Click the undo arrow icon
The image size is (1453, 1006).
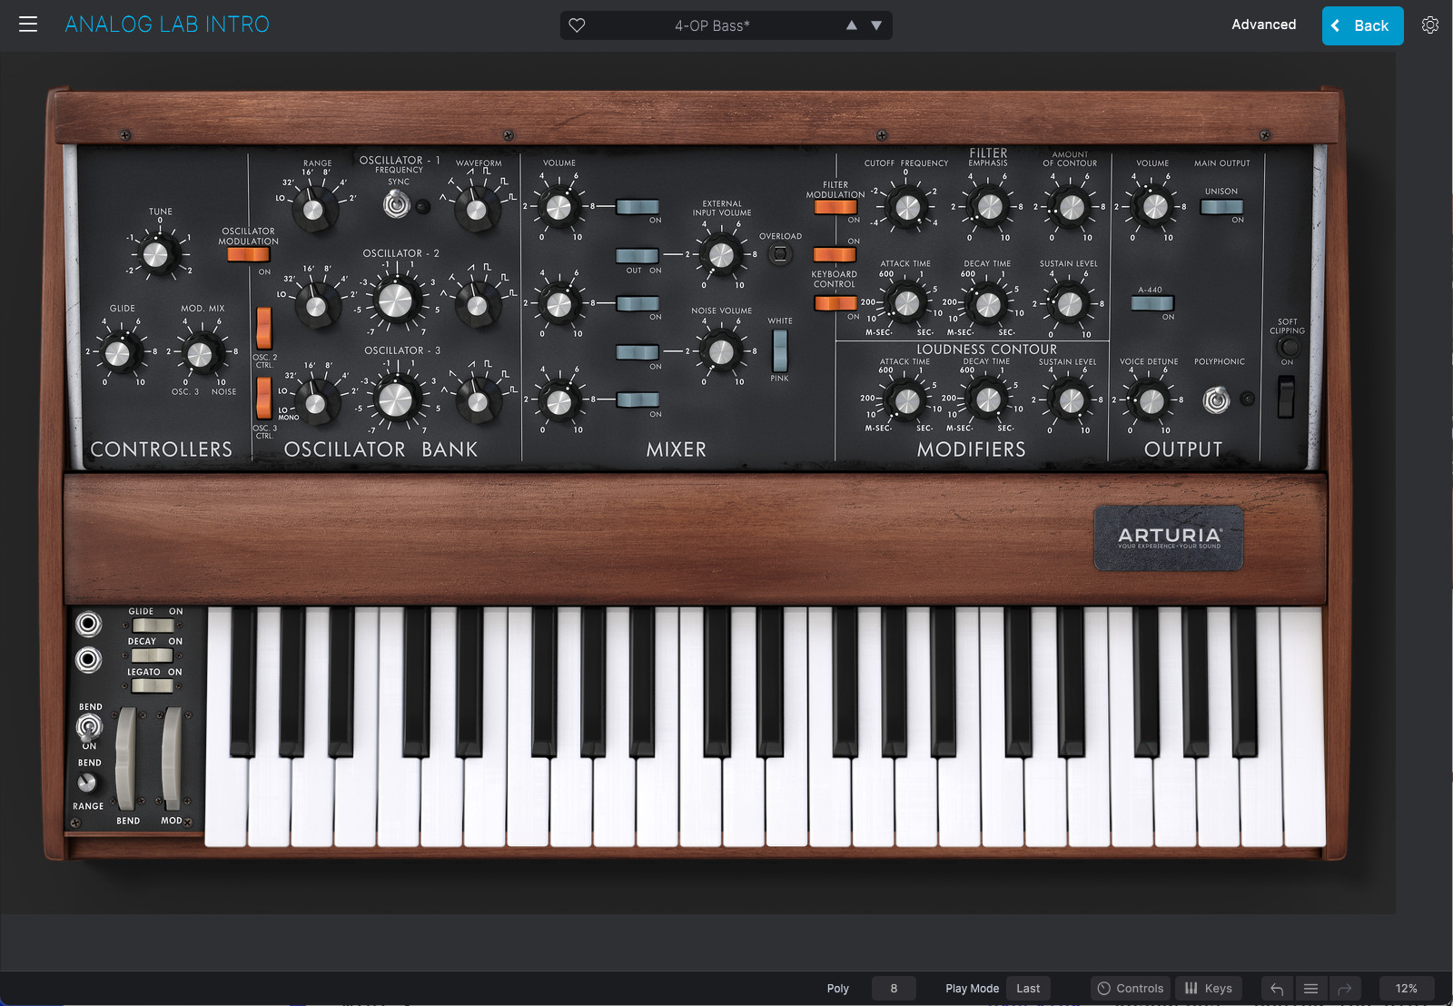click(1277, 989)
